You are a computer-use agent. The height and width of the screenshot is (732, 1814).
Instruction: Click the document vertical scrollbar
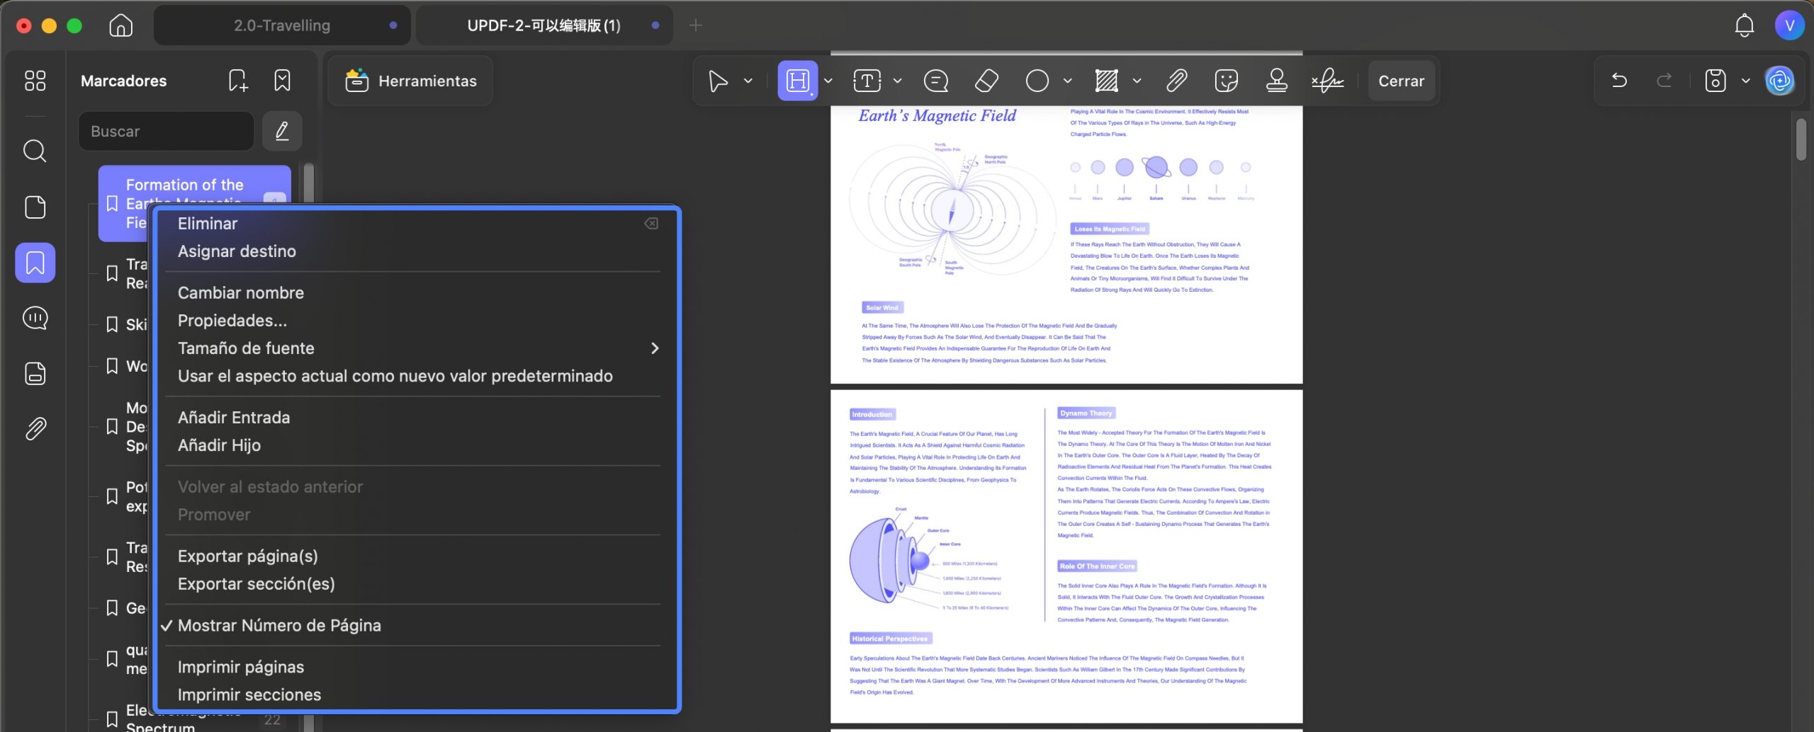click(1801, 139)
